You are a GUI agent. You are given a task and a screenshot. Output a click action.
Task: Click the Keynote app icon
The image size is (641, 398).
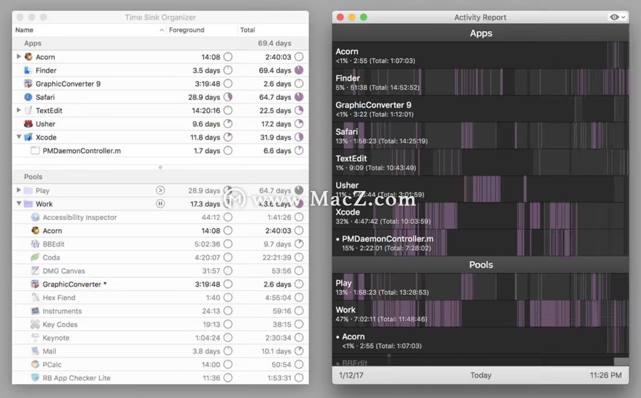(35, 338)
